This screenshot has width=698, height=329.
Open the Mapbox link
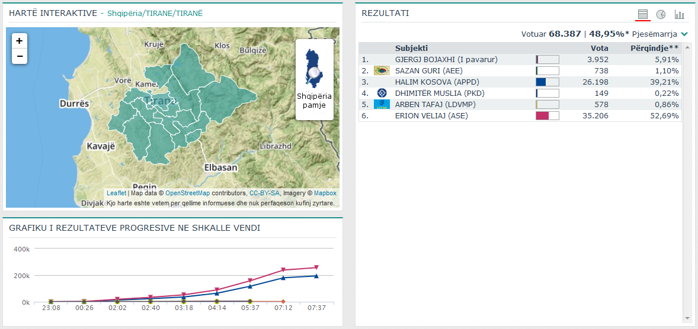tap(325, 193)
